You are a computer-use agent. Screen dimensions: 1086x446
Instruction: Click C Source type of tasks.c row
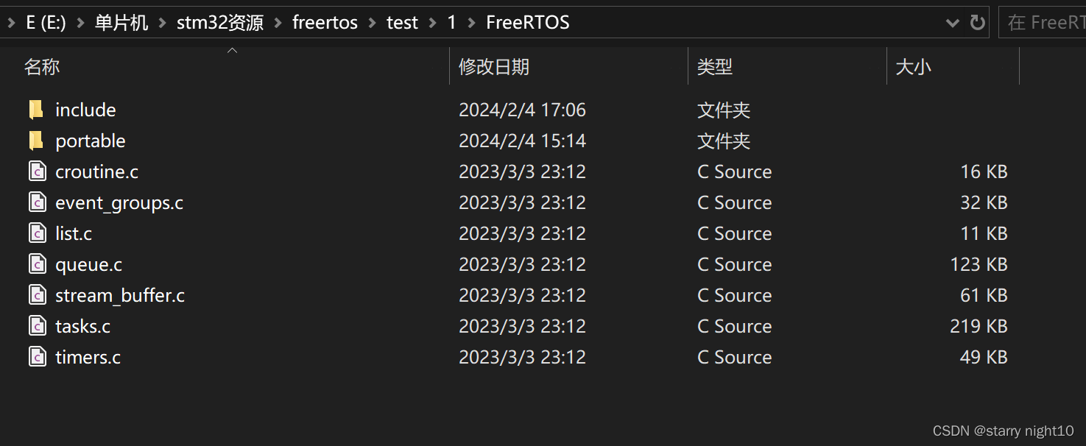click(x=735, y=326)
